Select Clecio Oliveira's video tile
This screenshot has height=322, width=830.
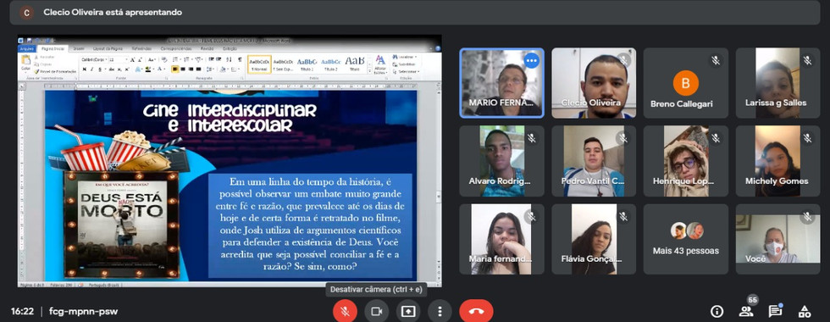(x=594, y=83)
